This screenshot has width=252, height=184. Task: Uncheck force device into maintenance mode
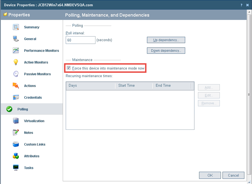69,68
